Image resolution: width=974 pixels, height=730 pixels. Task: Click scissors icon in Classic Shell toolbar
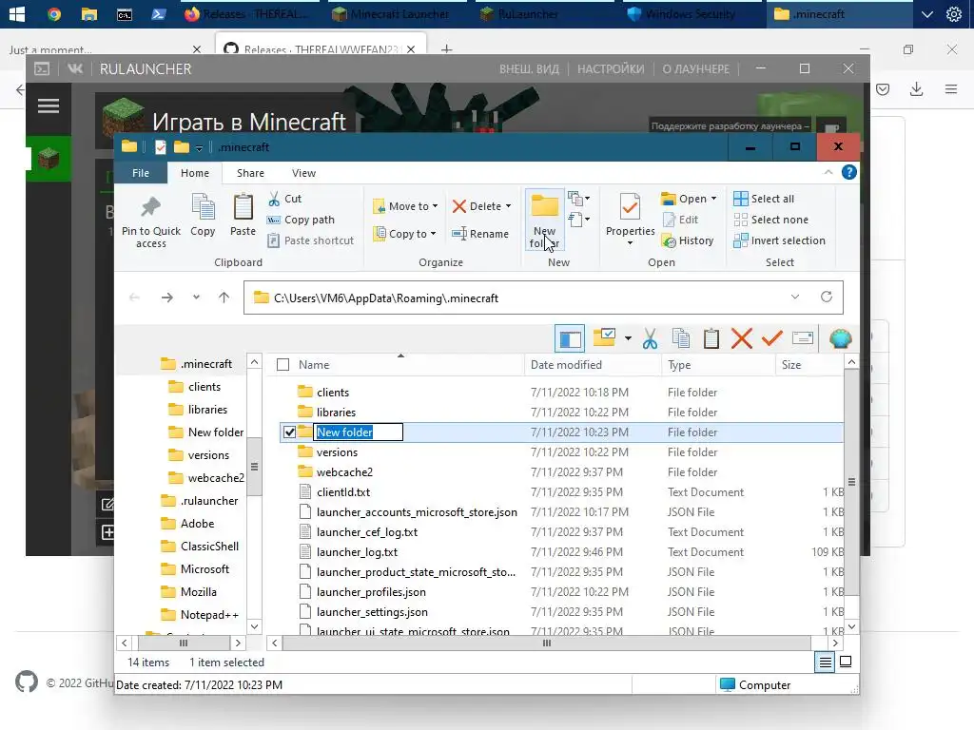650,339
